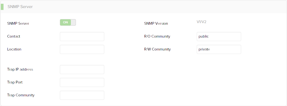Screen dimensions: 287x106
Task: Click the R/W Community label
Action: [157, 49]
